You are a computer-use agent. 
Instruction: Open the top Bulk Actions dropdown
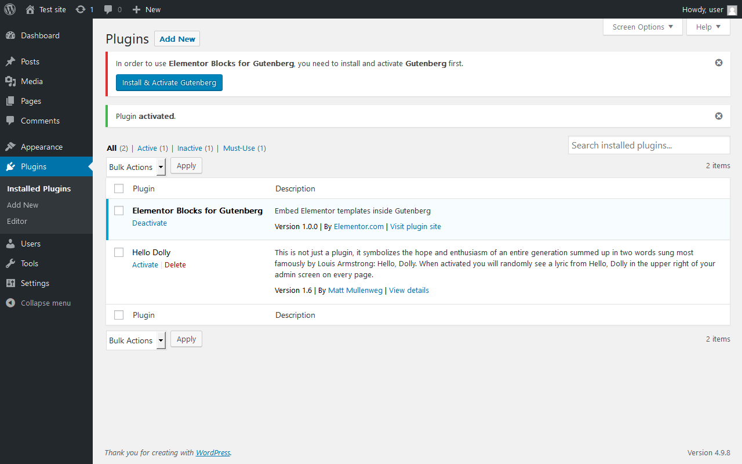[136, 167]
